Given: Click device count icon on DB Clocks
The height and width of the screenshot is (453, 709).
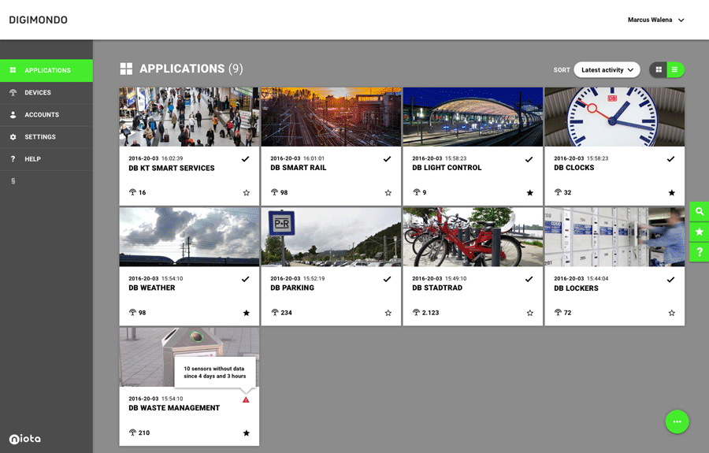Looking at the screenshot, I should [x=558, y=192].
